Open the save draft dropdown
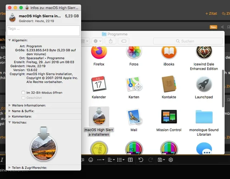 point(161,160)
